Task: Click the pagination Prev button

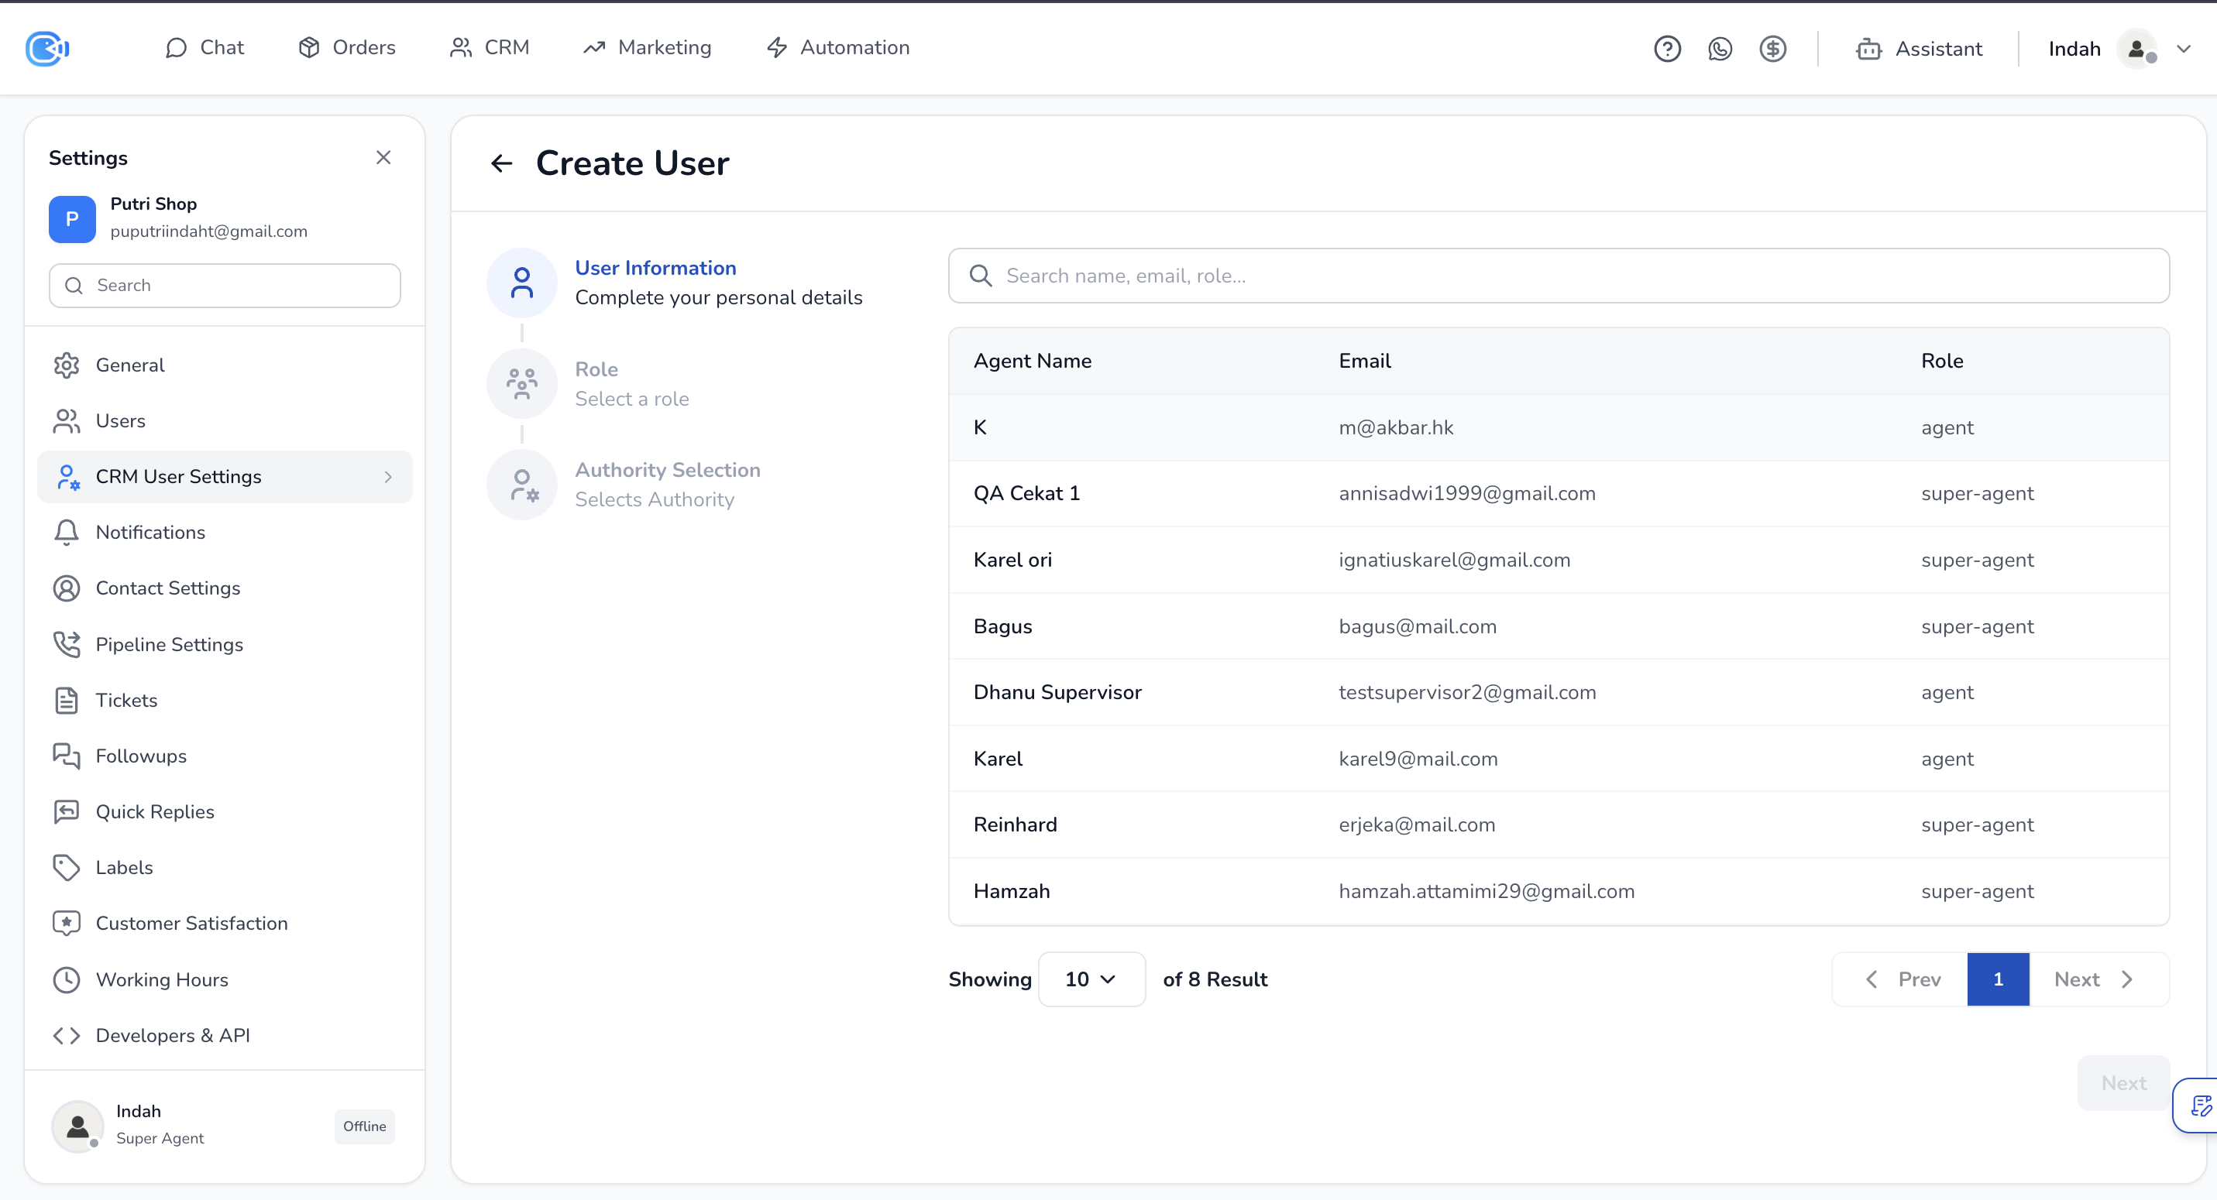Action: (x=1902, y=979)
